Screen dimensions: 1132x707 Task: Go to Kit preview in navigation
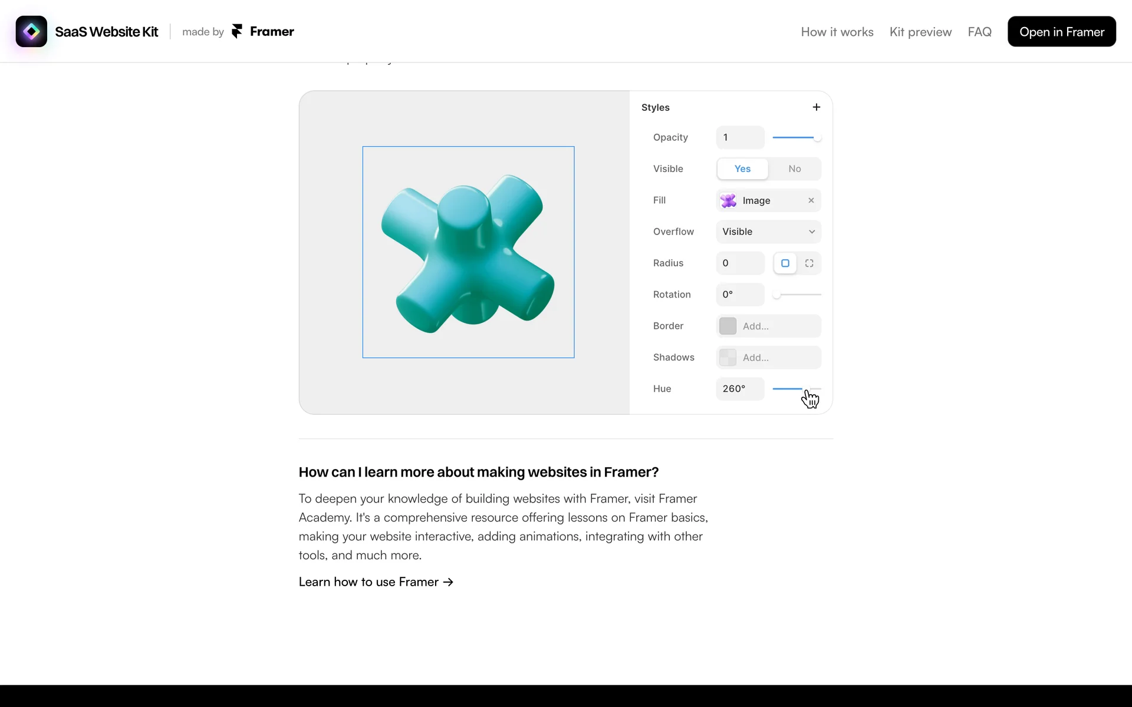click(x=920, y=32)
